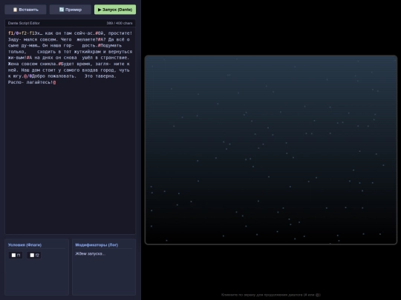This screenshot has height=300, width=401.
Task: Click the play icon on Запуск
Action: click(x=100, y=10)
